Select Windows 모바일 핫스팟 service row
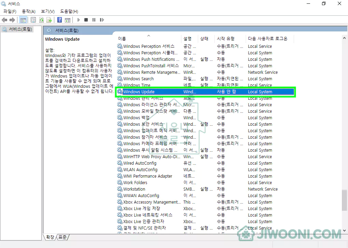 click(x=205, y=111)
